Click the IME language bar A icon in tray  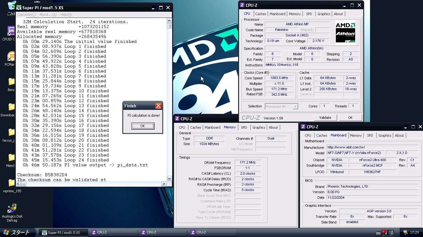[x=392, y=233]
